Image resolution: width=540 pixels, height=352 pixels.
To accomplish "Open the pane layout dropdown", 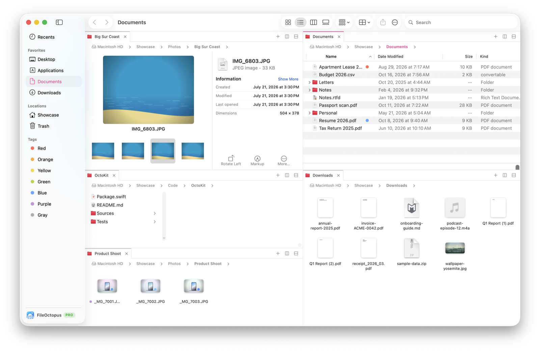I will [364, 22].
